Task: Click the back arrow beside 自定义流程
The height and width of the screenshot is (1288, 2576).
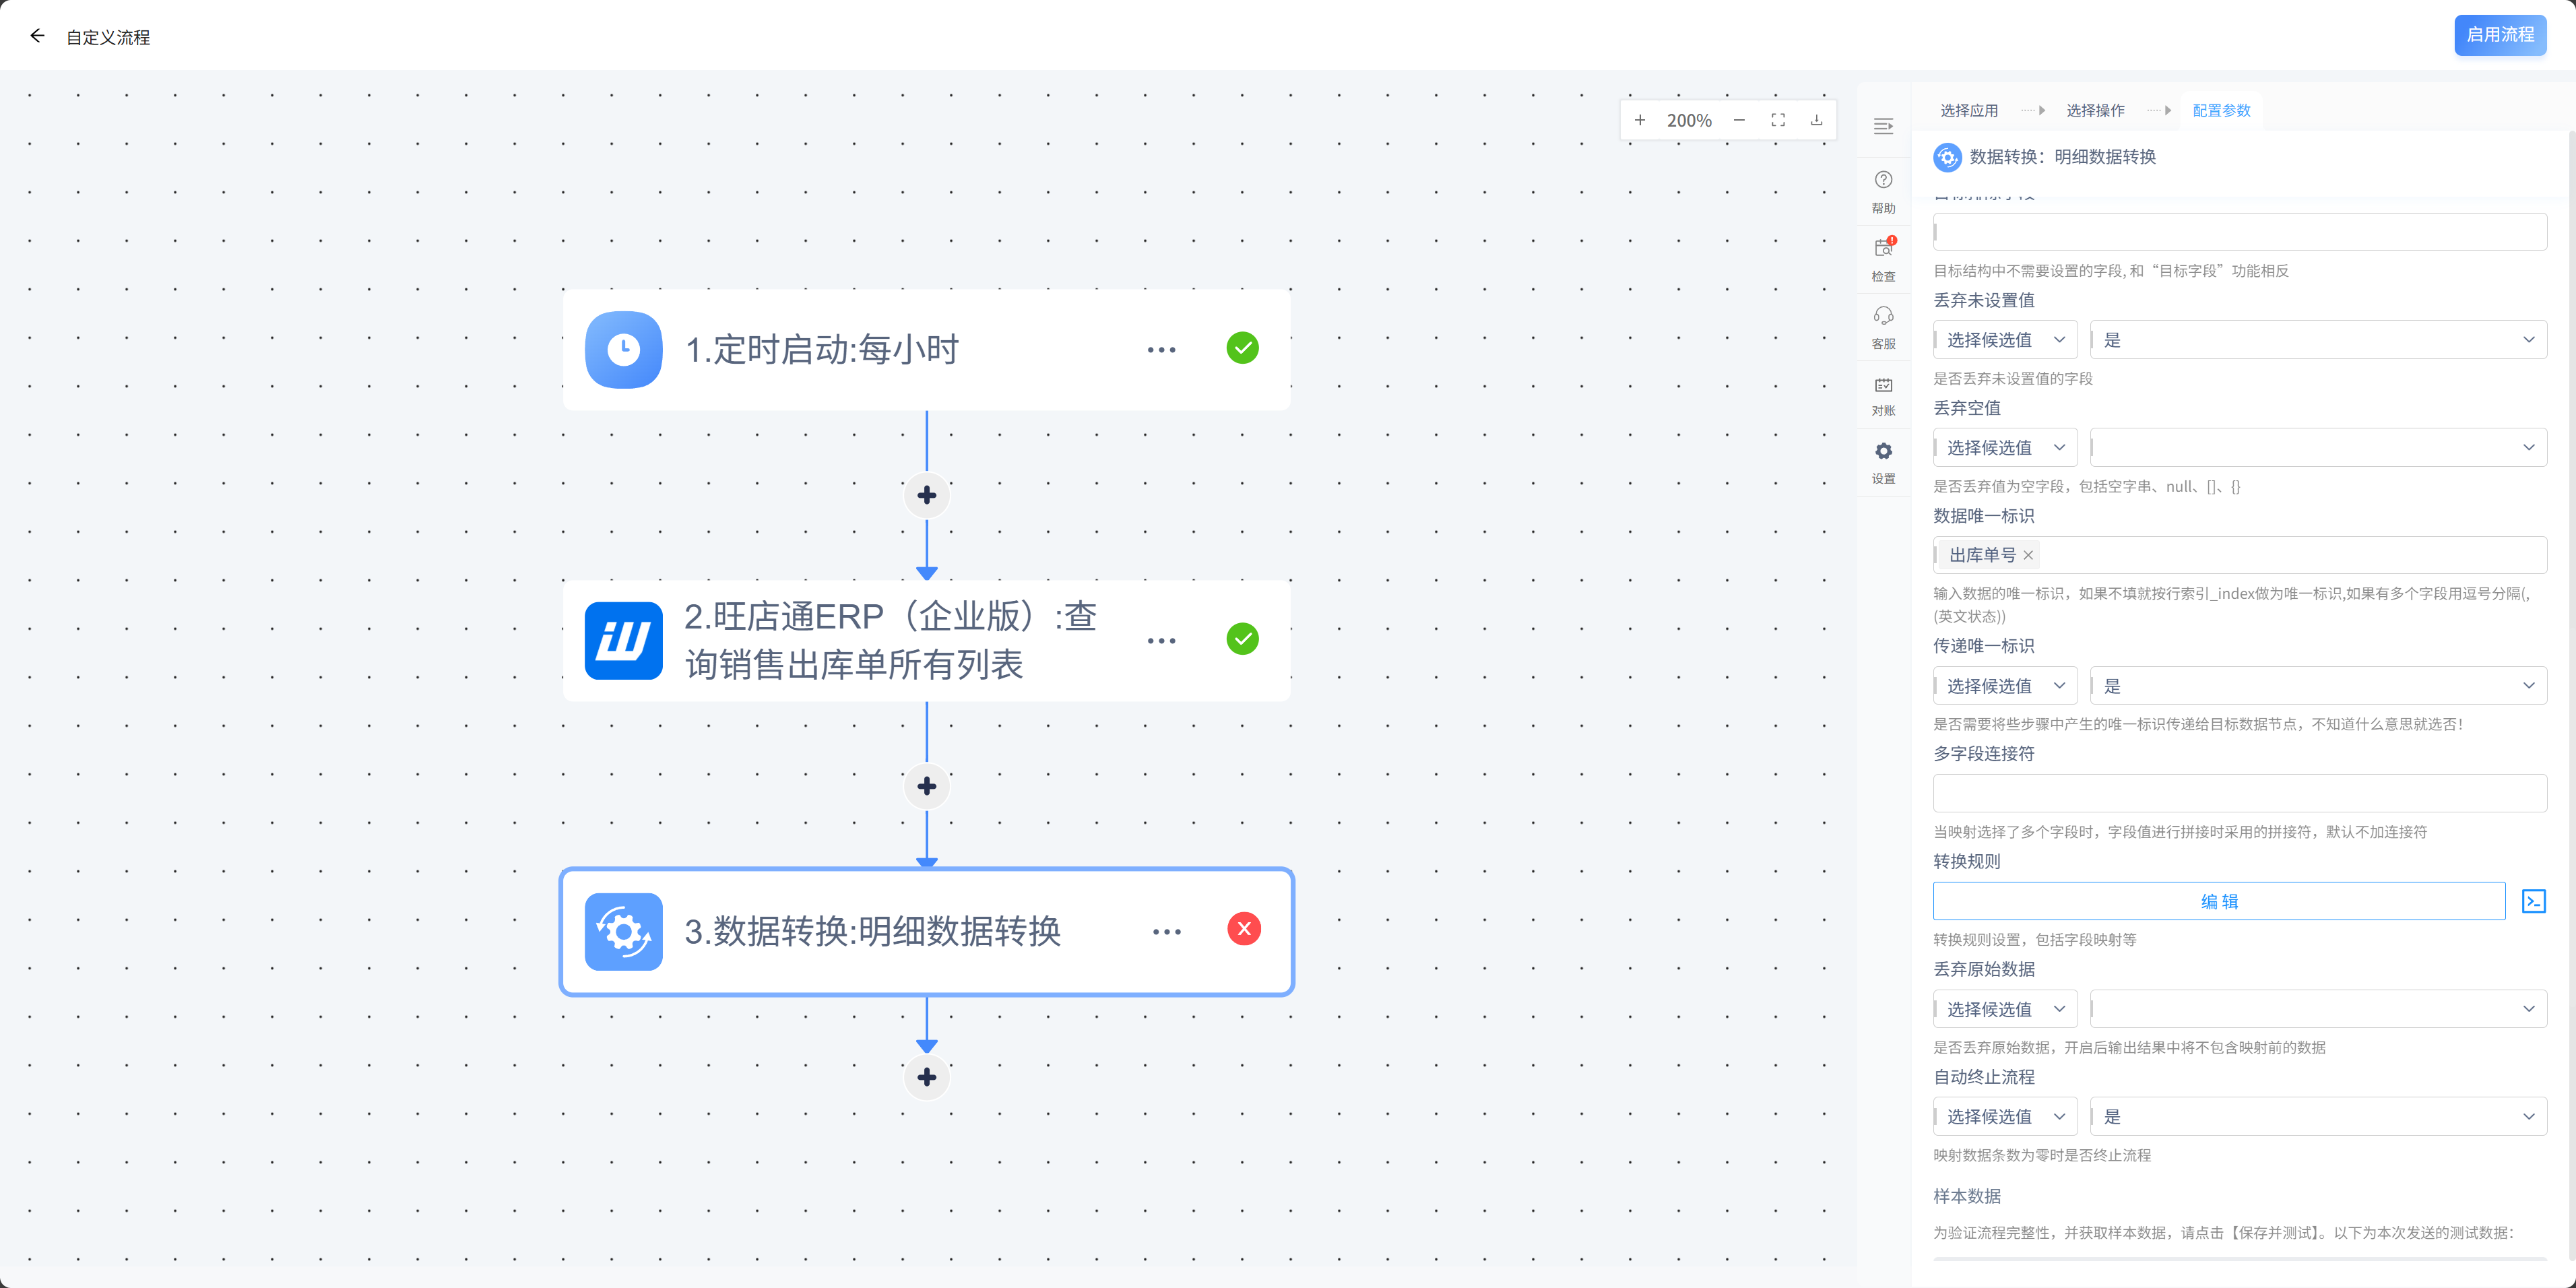Action: [37, 36]
